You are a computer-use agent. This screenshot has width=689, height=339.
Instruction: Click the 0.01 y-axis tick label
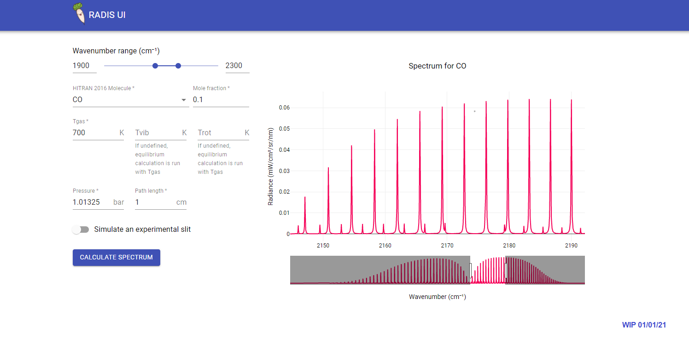(x=284, y=213)
